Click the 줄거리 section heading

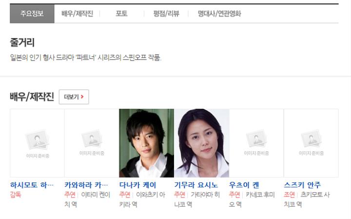22,42
